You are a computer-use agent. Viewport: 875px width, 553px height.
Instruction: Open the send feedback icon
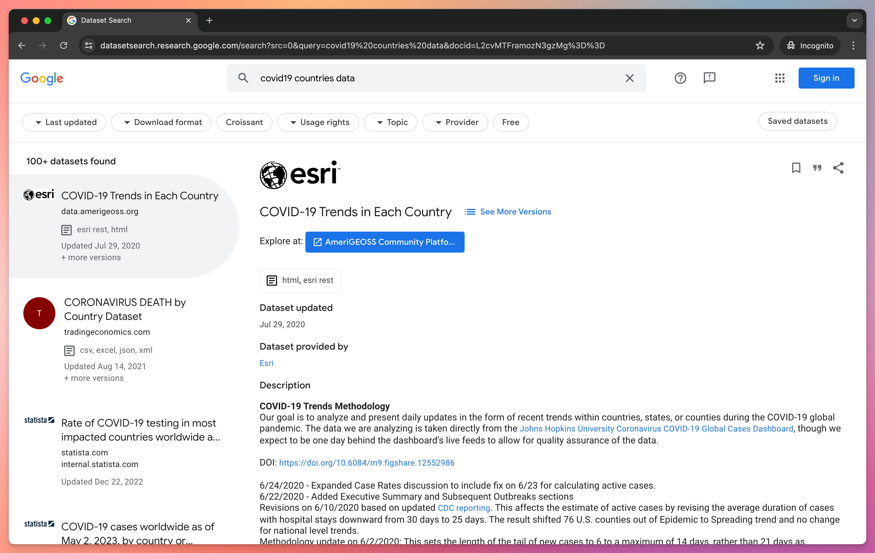click(709, 78)
